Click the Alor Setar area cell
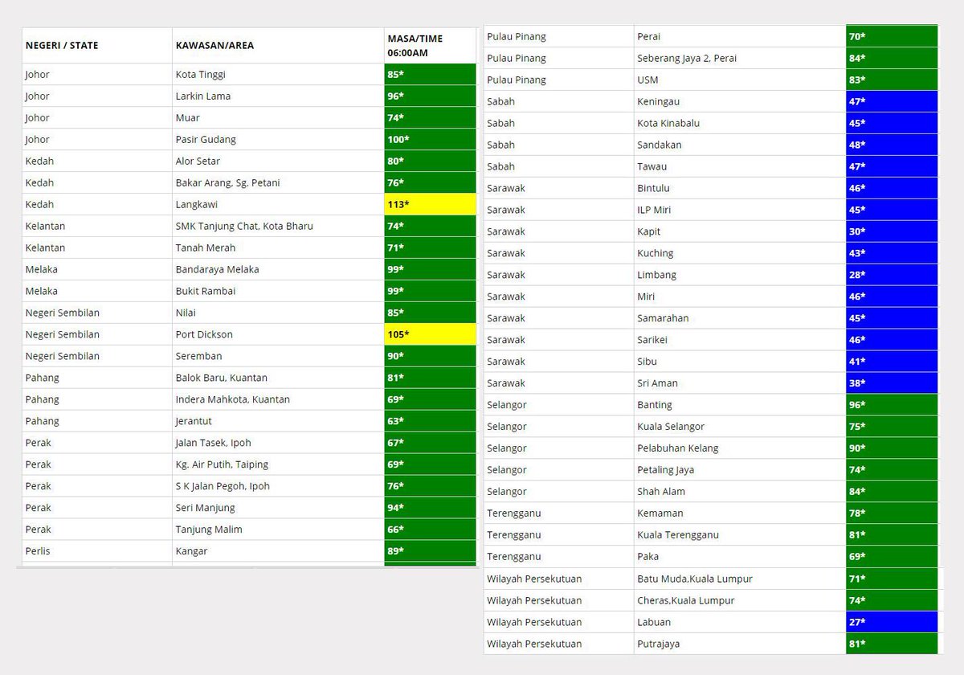964x675 pixels. coord(278,162)
